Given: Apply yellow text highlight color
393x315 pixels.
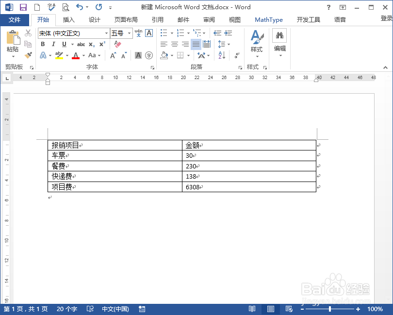Looking at the screenshot, I should (59, 55).
